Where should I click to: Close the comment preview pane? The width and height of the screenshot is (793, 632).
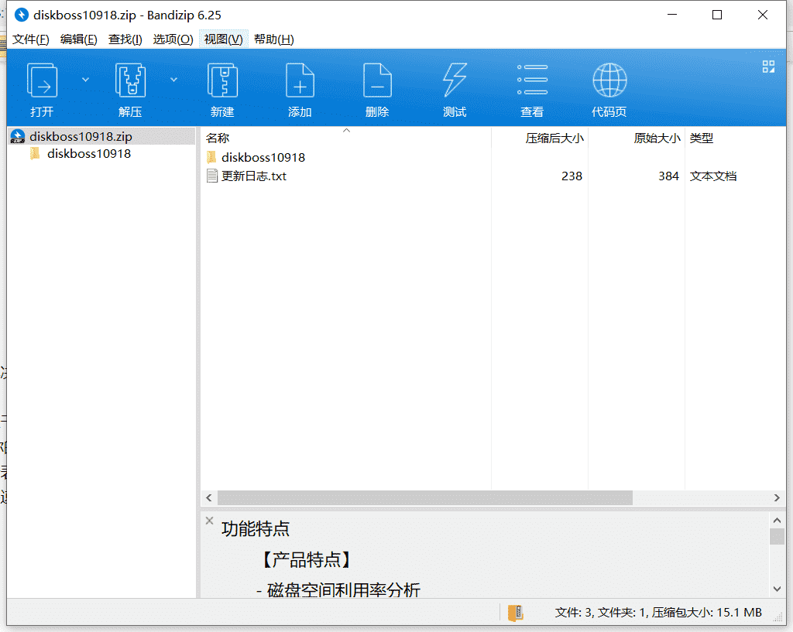[x=209, y=521]
